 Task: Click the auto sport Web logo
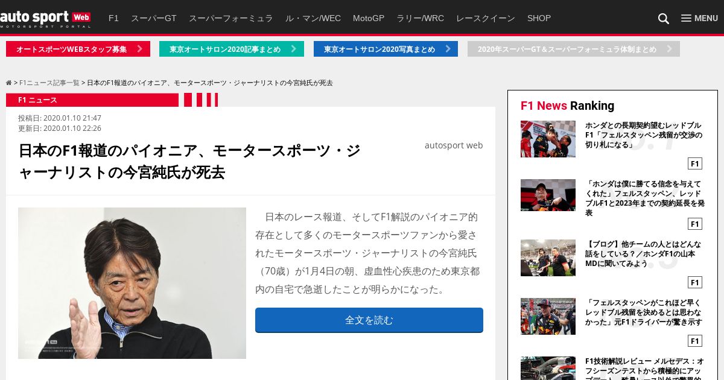pos(45,19)
